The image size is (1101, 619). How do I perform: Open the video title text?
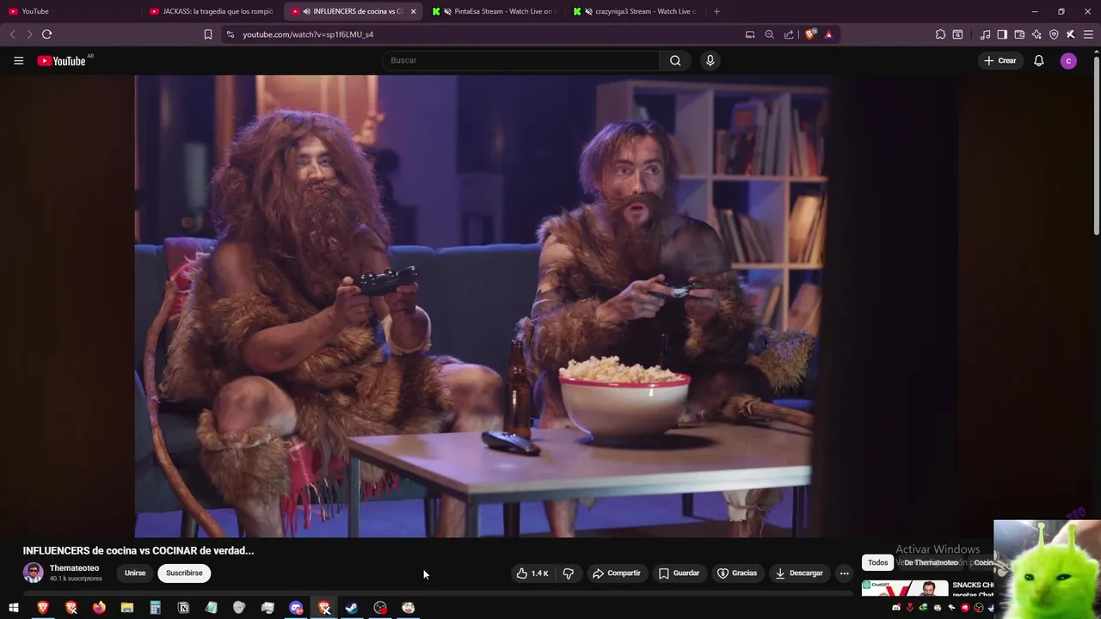(138, 550)
